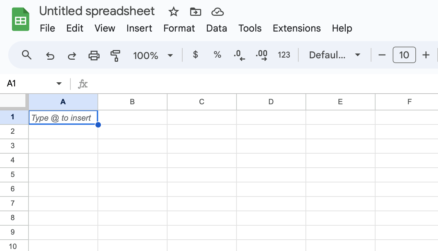Decrease decimal places

(x=239, y=55)
